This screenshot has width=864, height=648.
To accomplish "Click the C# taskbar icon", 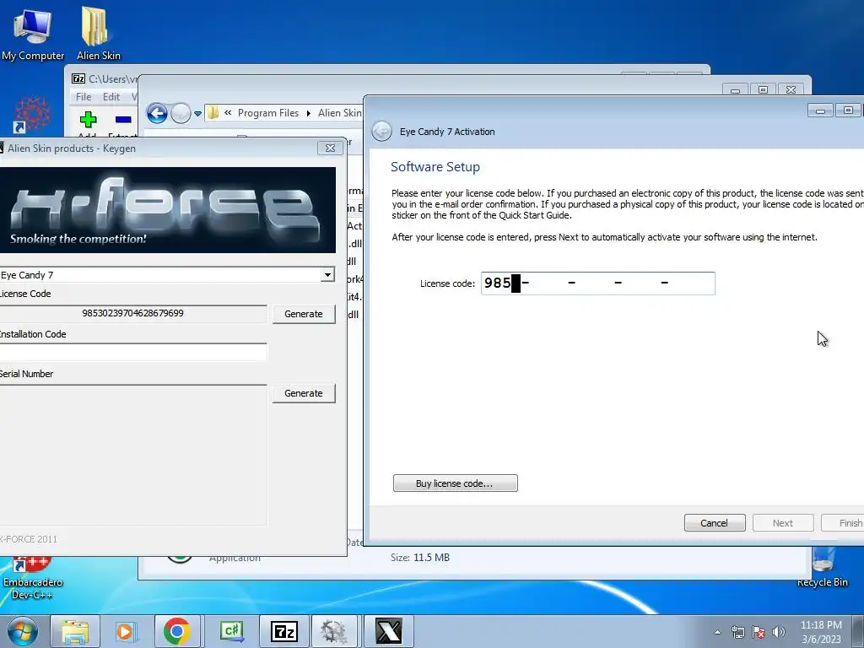I will tap(232, 631).
